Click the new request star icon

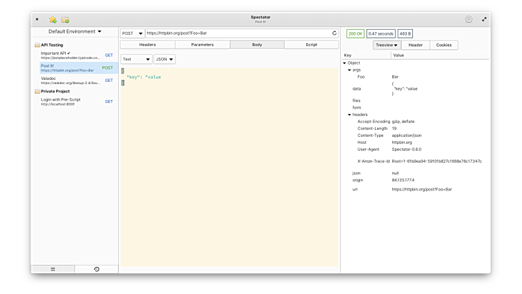pyautogui.click(x=53, y=19)
